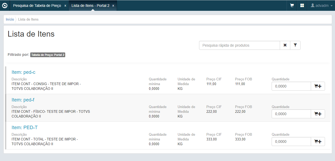Open the apps grid menu icon
335x161 pixels.
tap(302, 6)
